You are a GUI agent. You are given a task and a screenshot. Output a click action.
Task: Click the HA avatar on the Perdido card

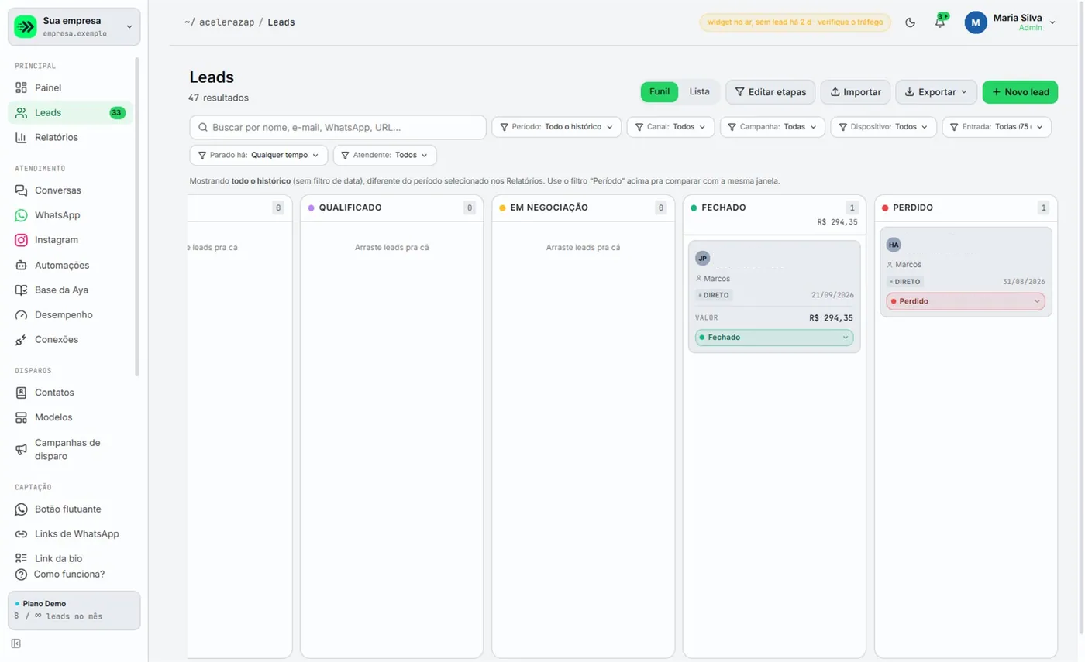coord(894,245)
